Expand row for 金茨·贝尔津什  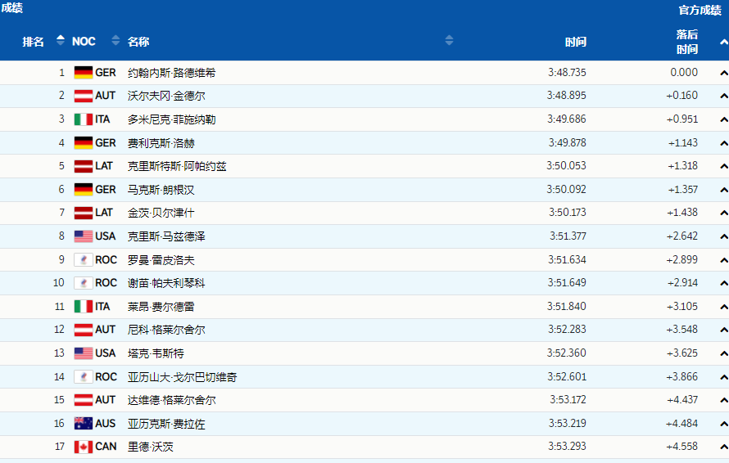[x=723, y=214]
